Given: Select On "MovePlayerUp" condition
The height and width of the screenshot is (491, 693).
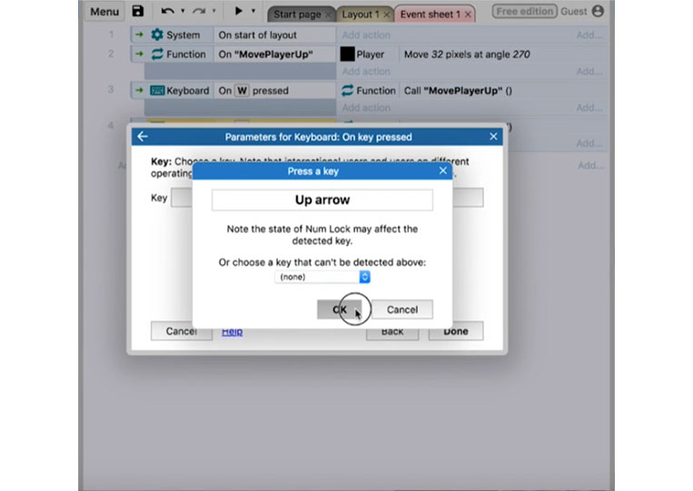Looking at the screenshot, I should pos(265,54).
